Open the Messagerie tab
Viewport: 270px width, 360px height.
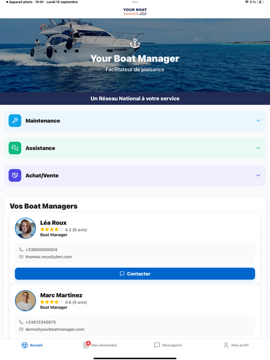(x=168, y=345)
